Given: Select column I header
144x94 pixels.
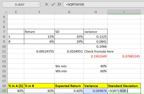Looking at the screenshot, I should coord(124,12).
